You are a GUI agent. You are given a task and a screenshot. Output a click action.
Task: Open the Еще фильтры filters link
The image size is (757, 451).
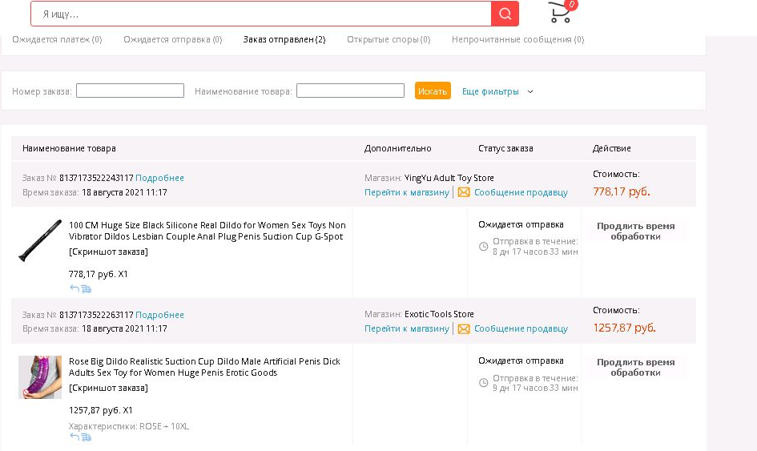pos(490,92)
